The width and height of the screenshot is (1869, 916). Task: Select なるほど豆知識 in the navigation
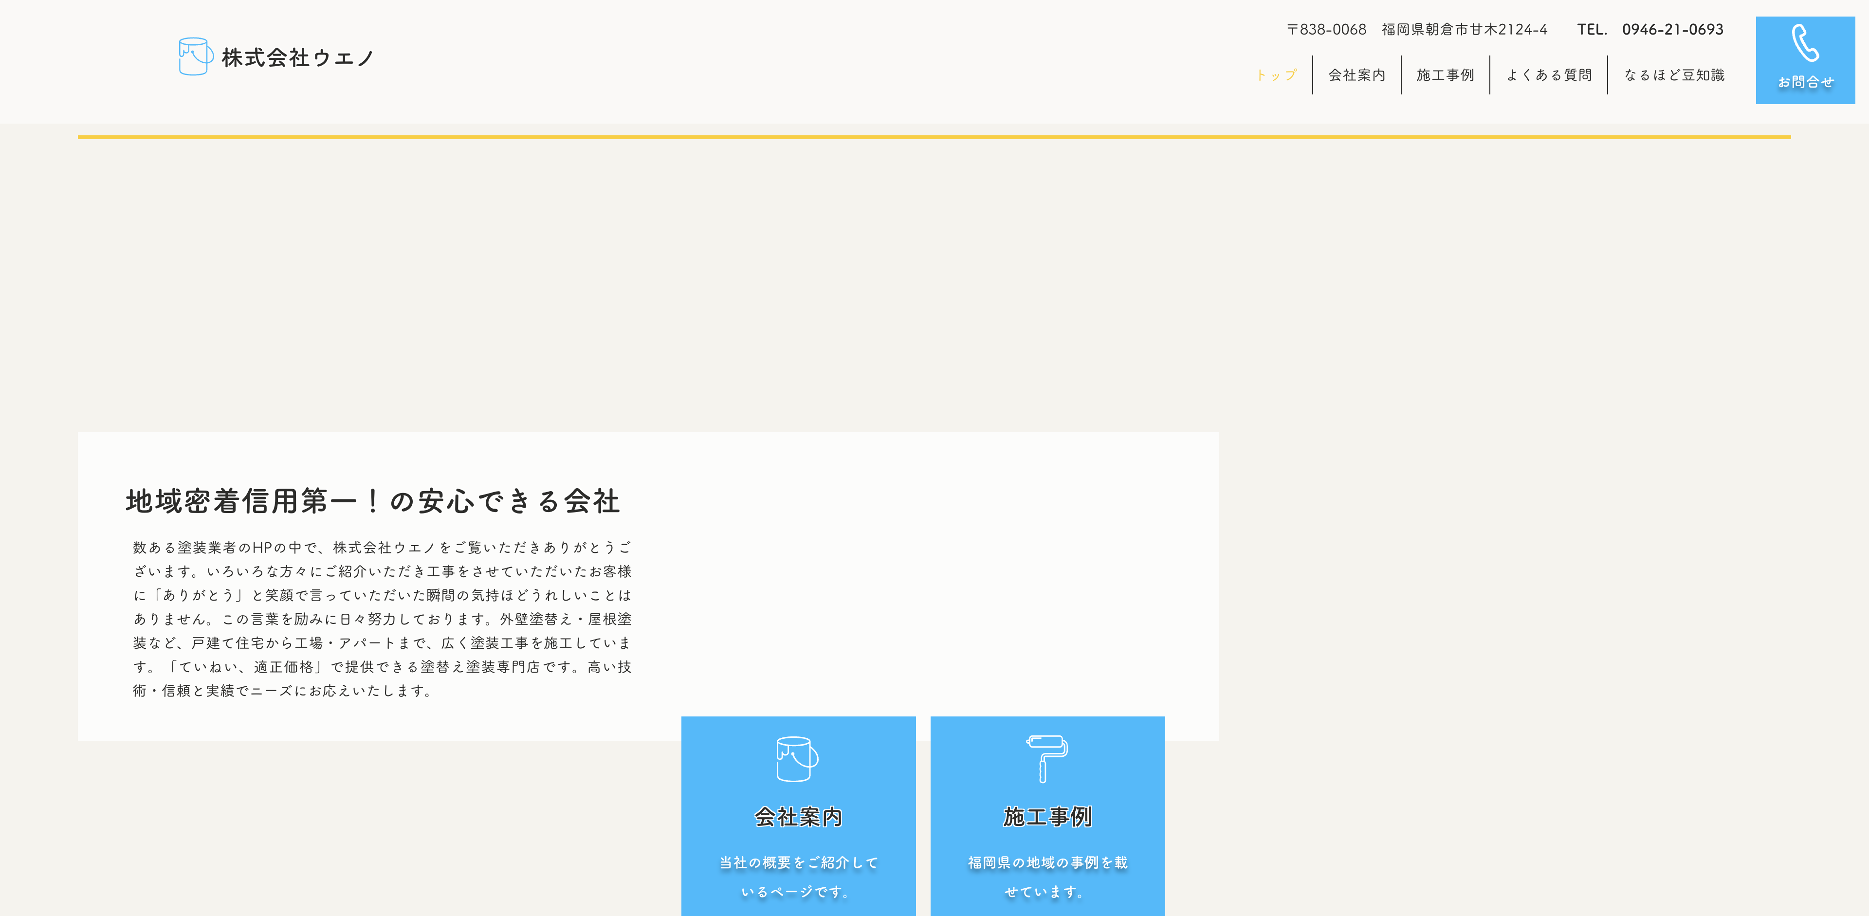1674,74
